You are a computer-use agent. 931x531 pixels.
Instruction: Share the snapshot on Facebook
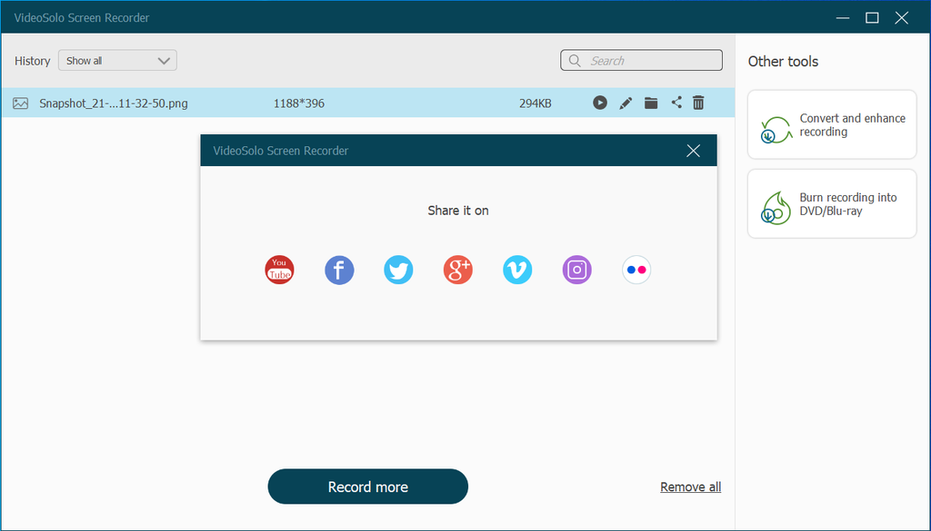pyautogui.click(x=339, y=270)
